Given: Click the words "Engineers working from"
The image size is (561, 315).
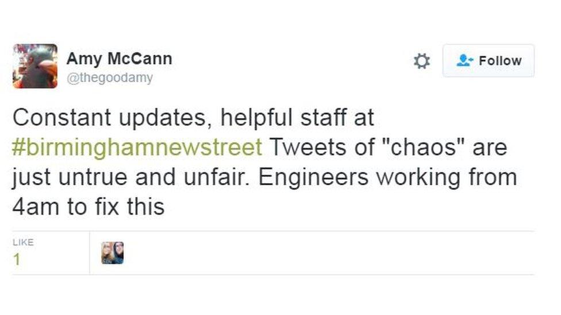Looking at the screenshot, I should tap(387, 177).
